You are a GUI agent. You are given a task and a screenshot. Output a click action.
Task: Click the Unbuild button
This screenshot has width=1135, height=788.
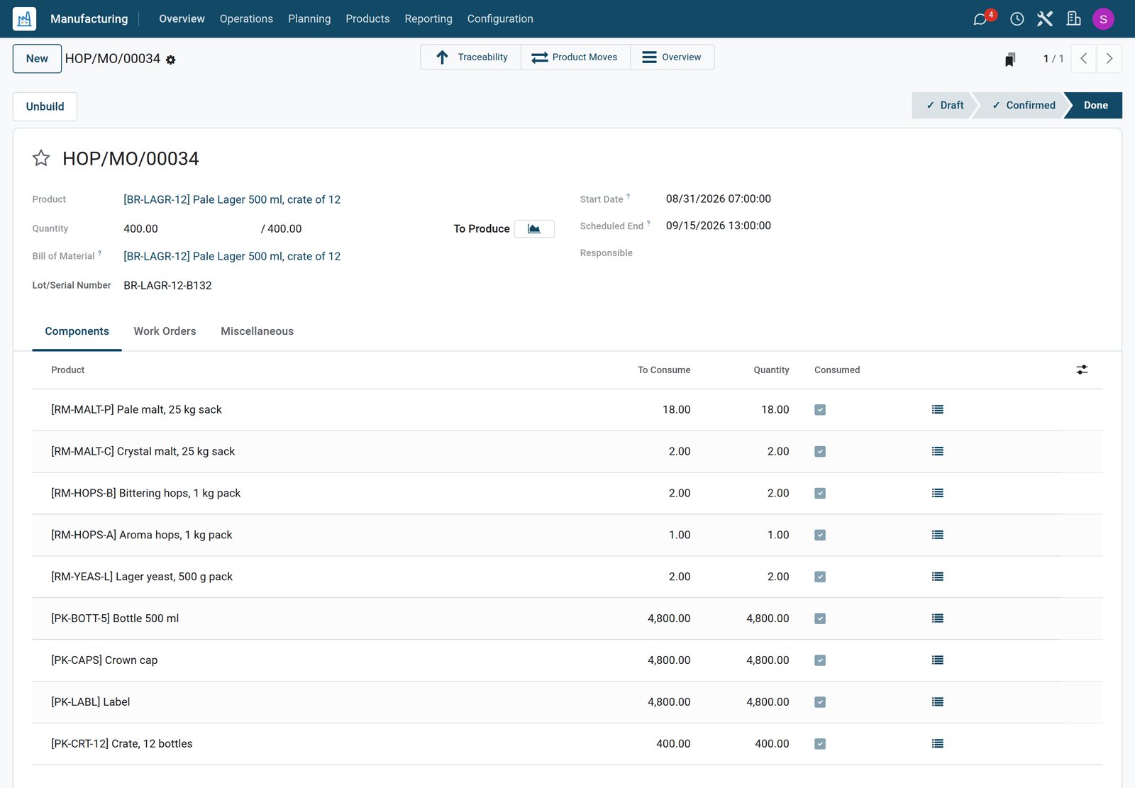click(x=45, y=106)
